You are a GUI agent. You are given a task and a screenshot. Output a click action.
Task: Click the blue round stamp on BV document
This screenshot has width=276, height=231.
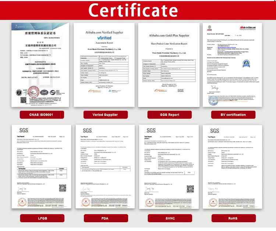213,101
